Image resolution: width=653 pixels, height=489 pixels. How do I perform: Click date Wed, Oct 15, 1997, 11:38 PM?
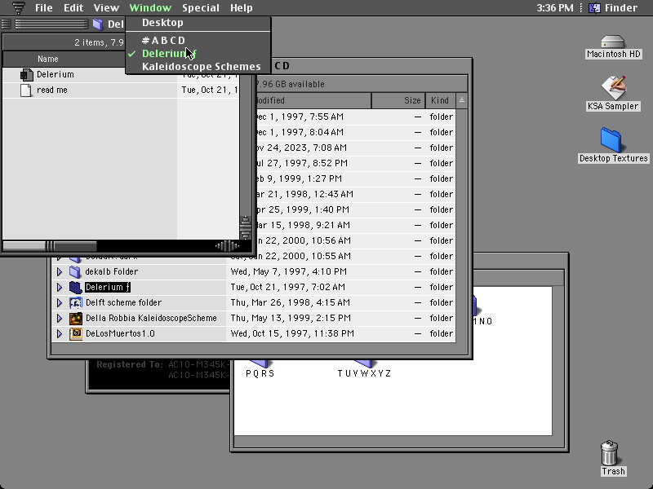pos(292,333)
